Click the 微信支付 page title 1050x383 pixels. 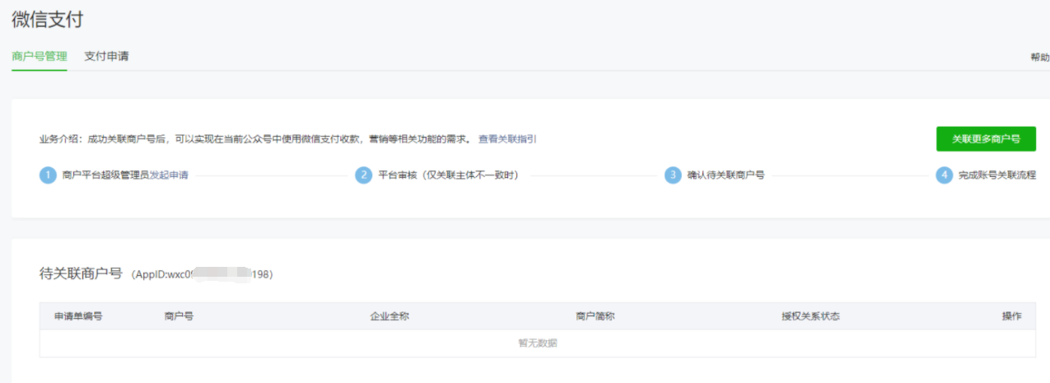47,19
